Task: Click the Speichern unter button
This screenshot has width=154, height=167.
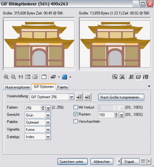Action: click(x=72, y=161)
